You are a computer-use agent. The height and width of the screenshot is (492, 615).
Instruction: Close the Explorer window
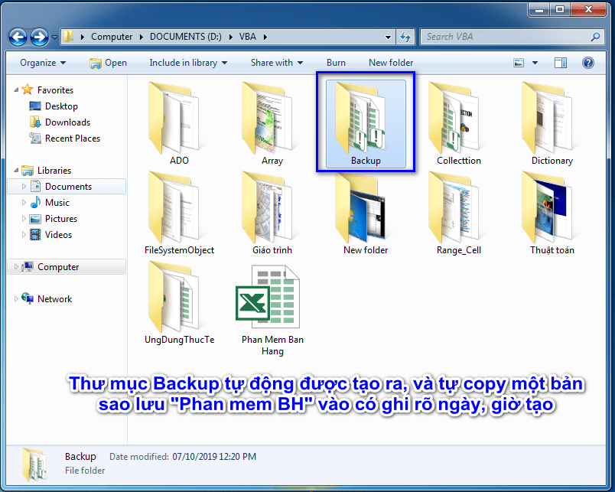(588, 9)
